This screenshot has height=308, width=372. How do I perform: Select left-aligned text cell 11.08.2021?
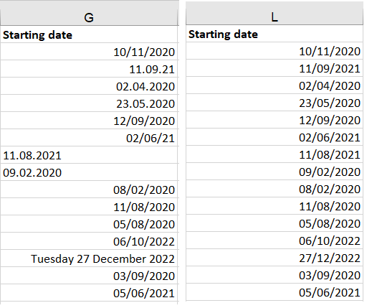point(89,155)
